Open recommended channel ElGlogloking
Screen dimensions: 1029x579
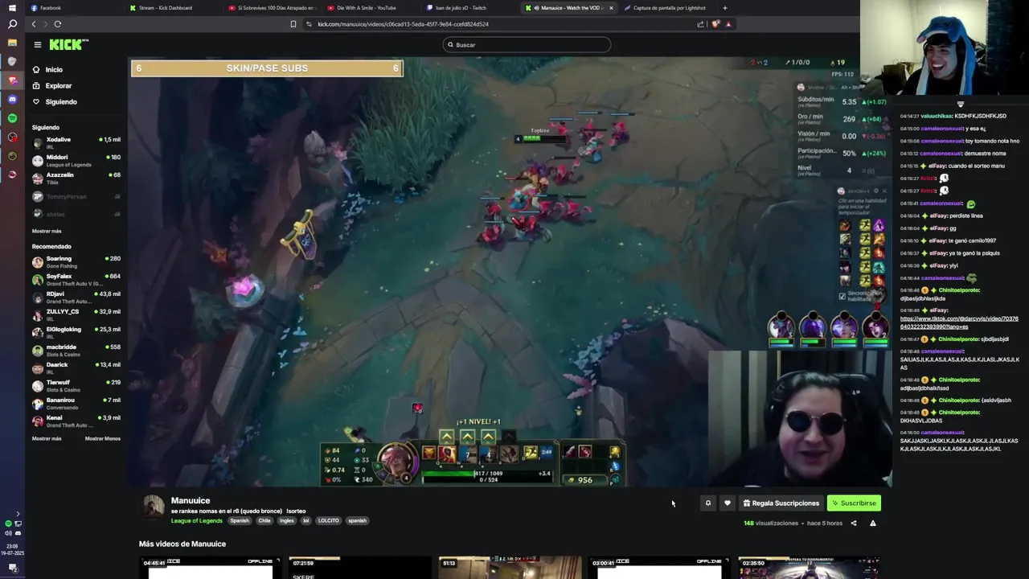click(76, 332)
